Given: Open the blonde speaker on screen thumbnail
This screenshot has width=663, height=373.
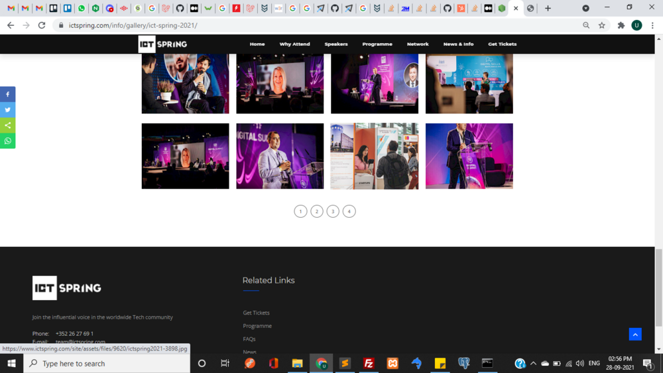Looking at the screenshot, I should click(x=280, y=84).
